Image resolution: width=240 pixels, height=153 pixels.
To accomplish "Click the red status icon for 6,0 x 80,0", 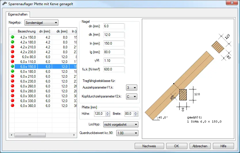I will (13, 57).
